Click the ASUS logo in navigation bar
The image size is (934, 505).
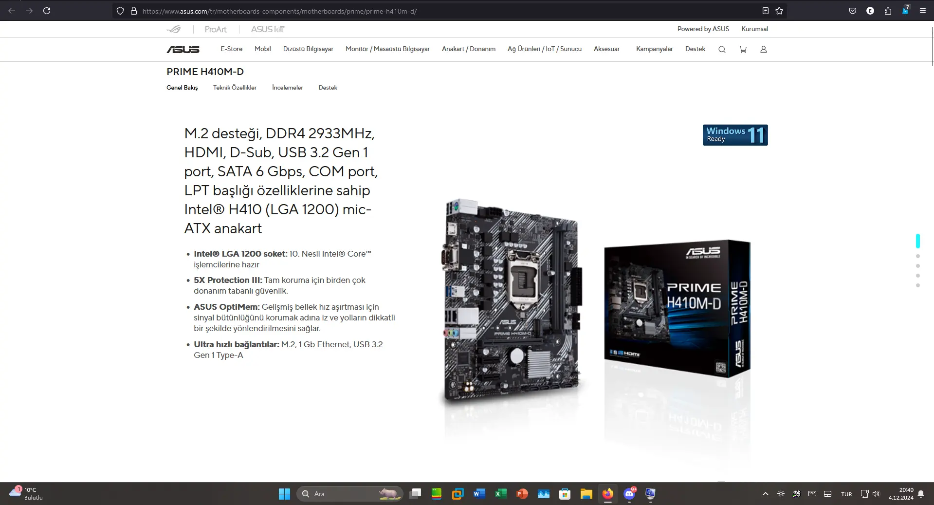coord(183,49)
